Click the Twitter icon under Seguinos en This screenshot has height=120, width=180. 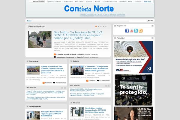point(136,31)
